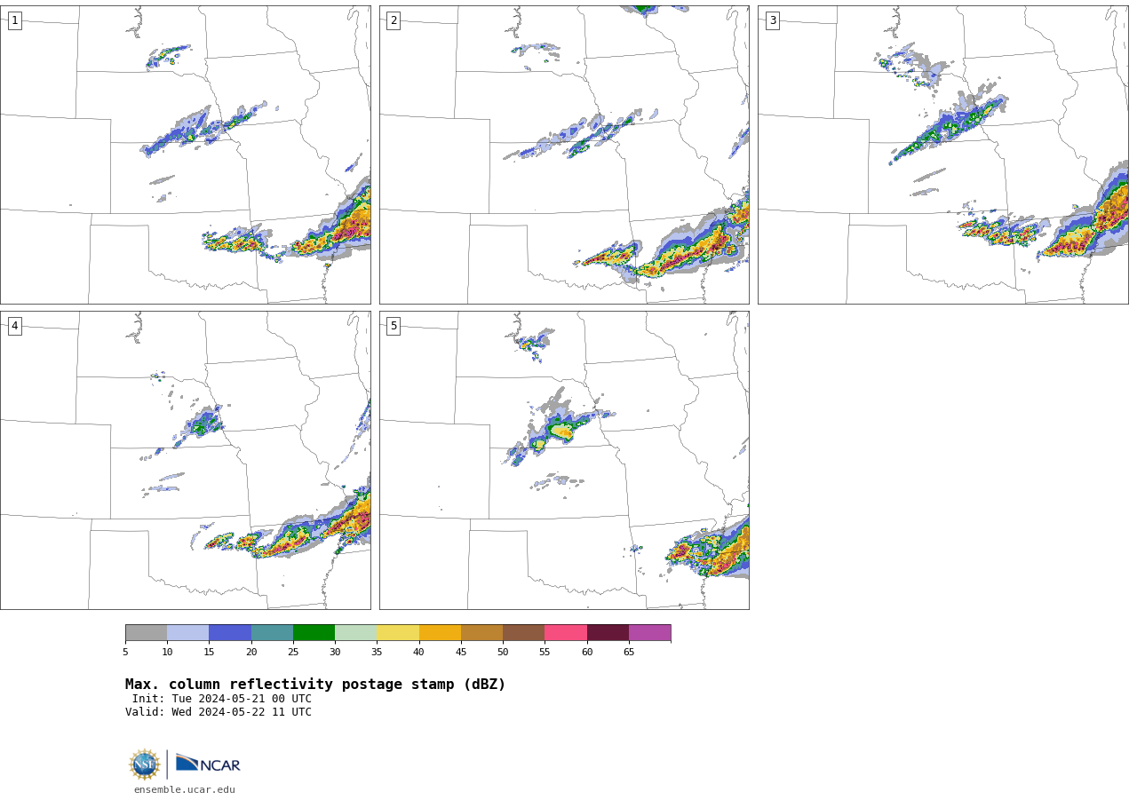Open ensemble member 4 reflectivity map
Screen dimensions: 1137x800
185,460
